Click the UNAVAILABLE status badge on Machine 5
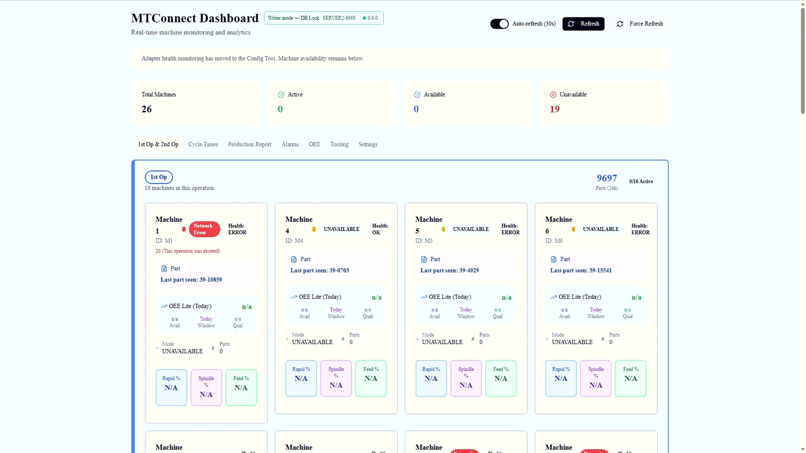Screen dimensions: 806x453 (471, 229)
